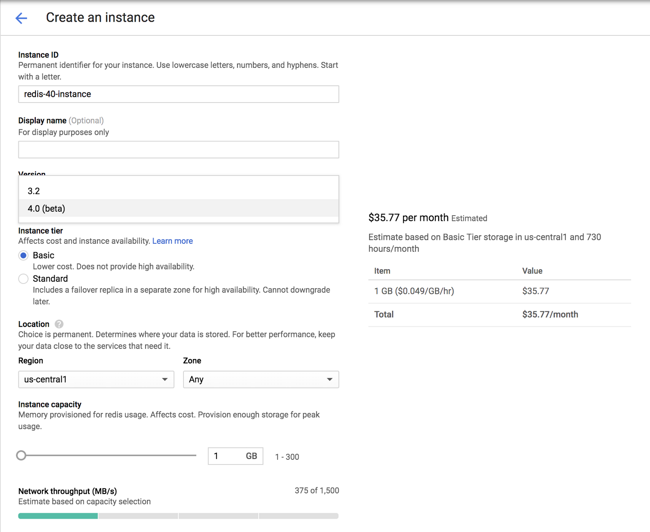Click the instance capacity slider handle
Viewport: 650px width, 532px height.
tap(21, 456)
